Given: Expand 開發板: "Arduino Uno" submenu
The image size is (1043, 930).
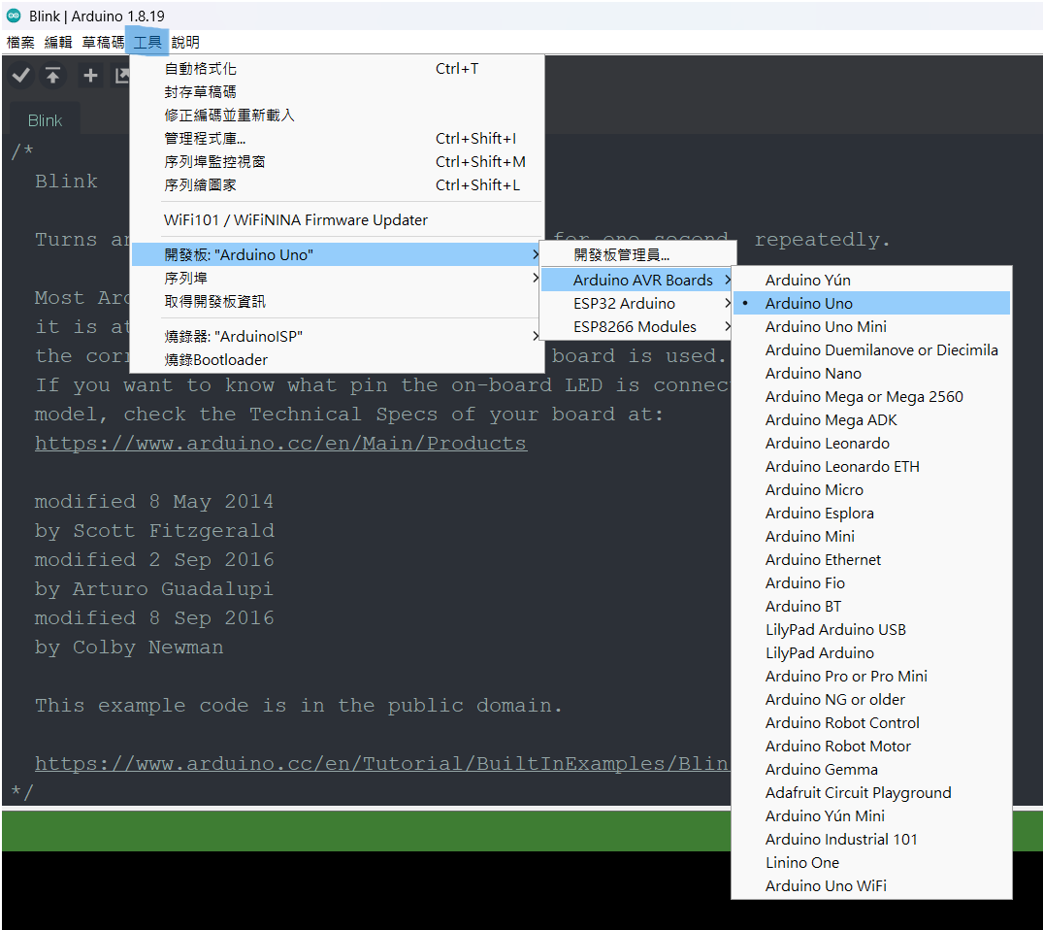Looking at the screenshot, I should pos(337,254).
